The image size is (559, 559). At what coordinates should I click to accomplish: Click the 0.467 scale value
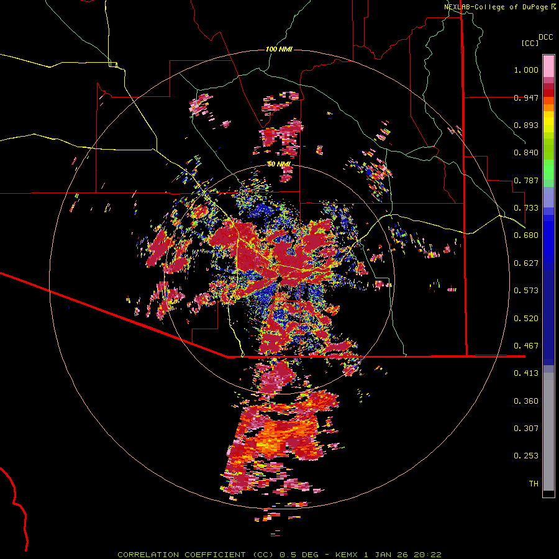point(526,346)
